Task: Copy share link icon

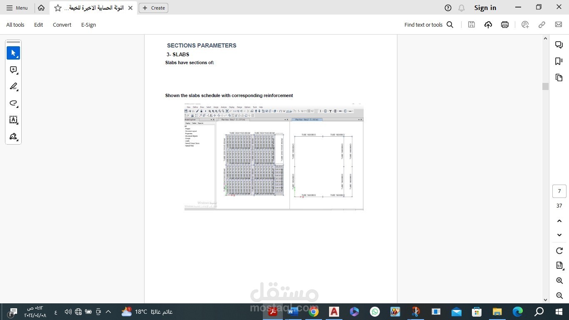Action: [542, 25]
